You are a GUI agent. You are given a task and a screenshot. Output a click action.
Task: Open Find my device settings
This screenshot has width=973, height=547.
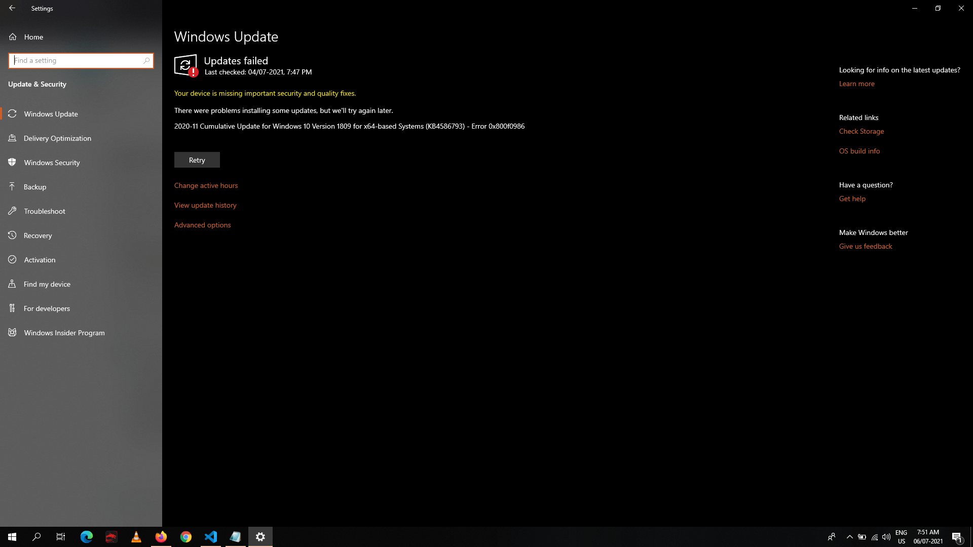[47, 284]
